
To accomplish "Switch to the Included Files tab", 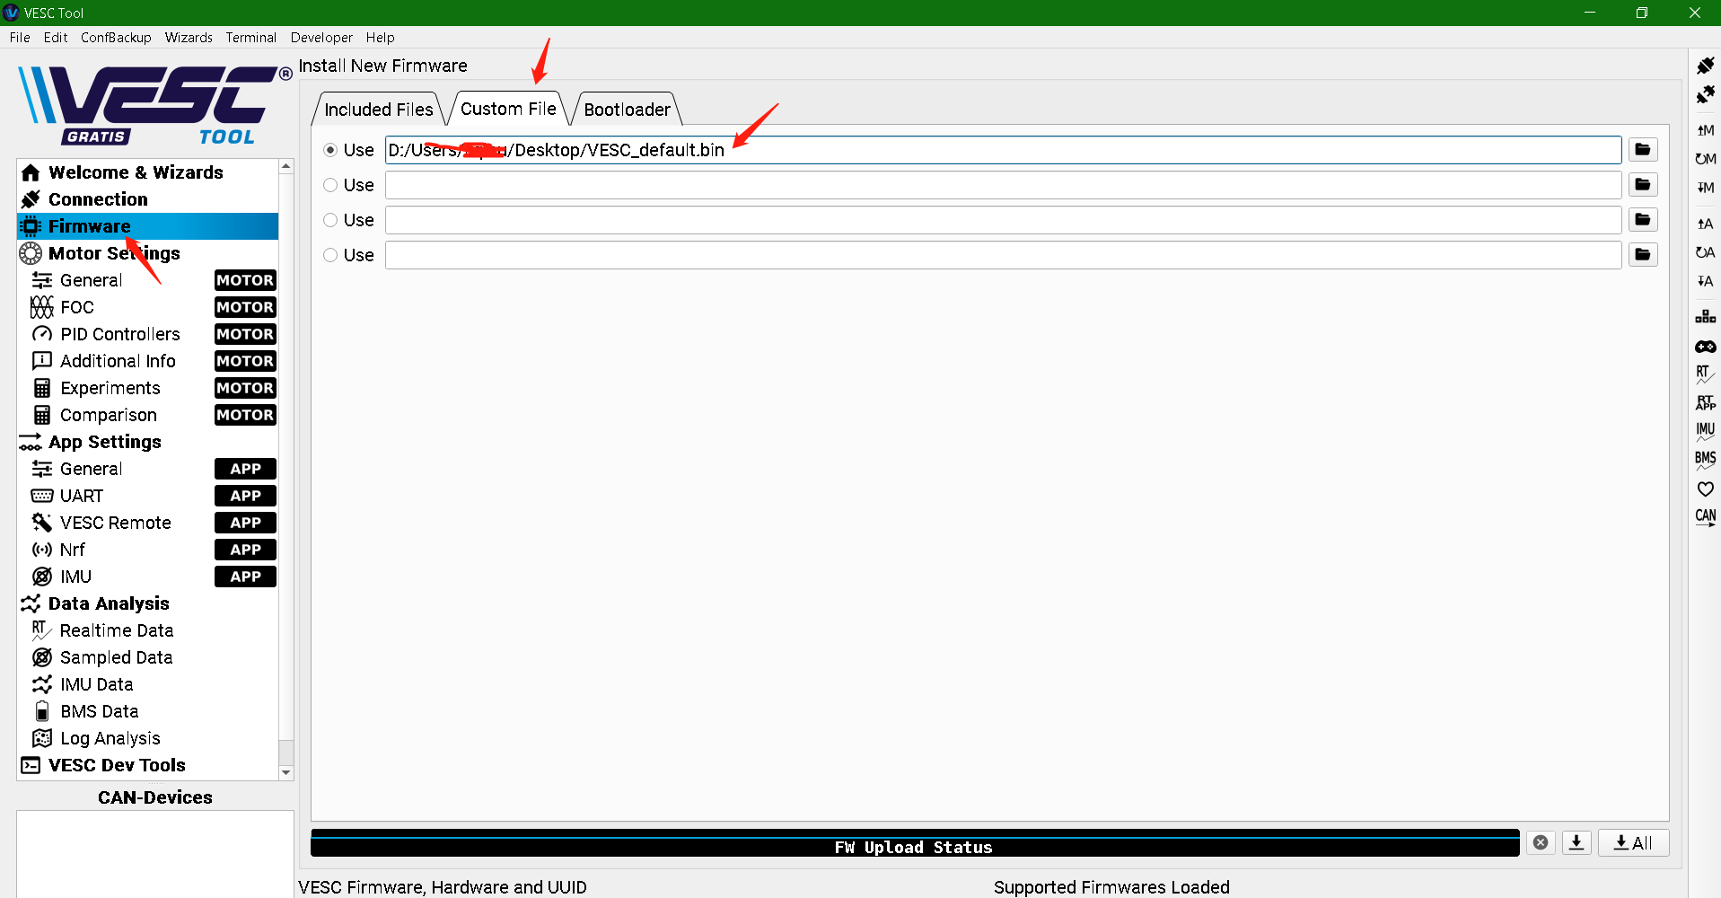I will click(378, 110).
